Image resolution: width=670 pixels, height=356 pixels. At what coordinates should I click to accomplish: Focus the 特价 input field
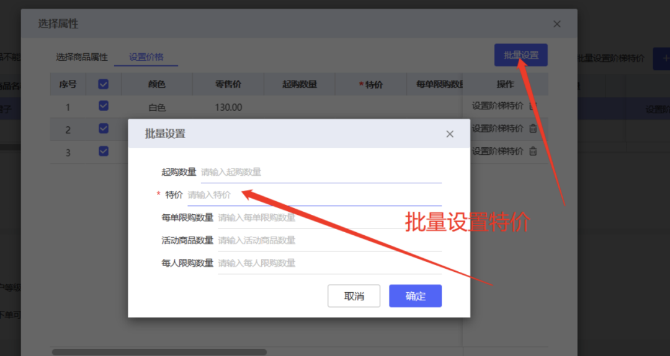coord(315,195)
